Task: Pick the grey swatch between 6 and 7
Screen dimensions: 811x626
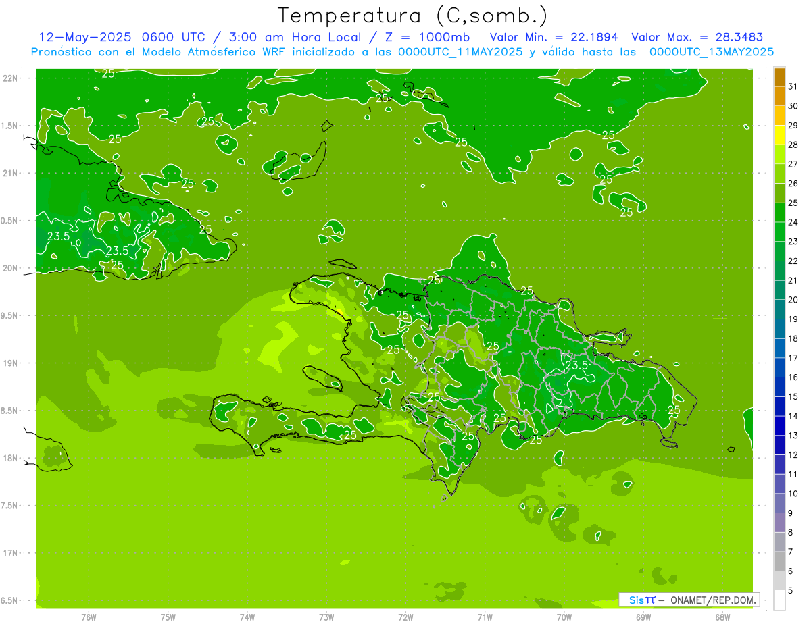Action: pos(779,562)
